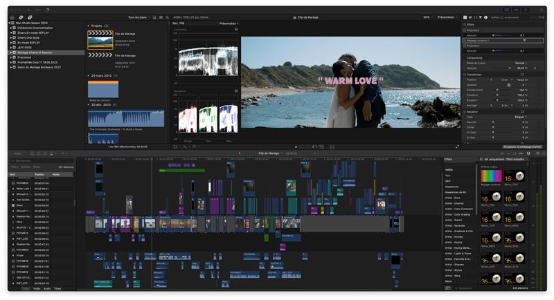Toggle the timeline workspace button in the title bar
This screenshot has height=300, width=554.
tap(516, 10)
